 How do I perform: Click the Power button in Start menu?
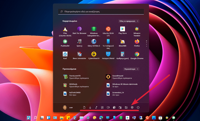point(138,107)
